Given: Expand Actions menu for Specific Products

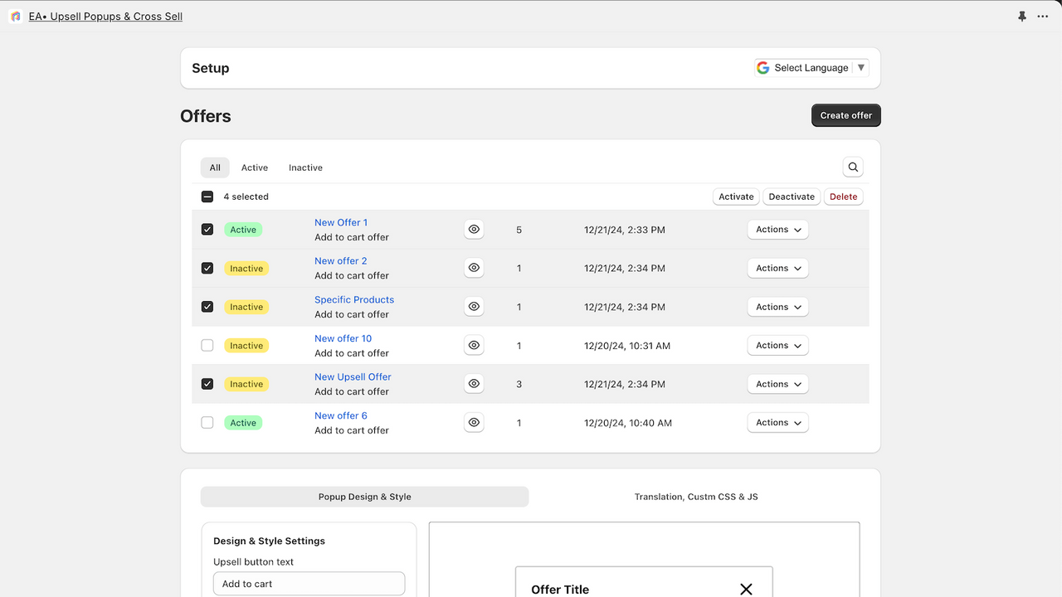Looking at the screenshot, I should pos(777,307).
